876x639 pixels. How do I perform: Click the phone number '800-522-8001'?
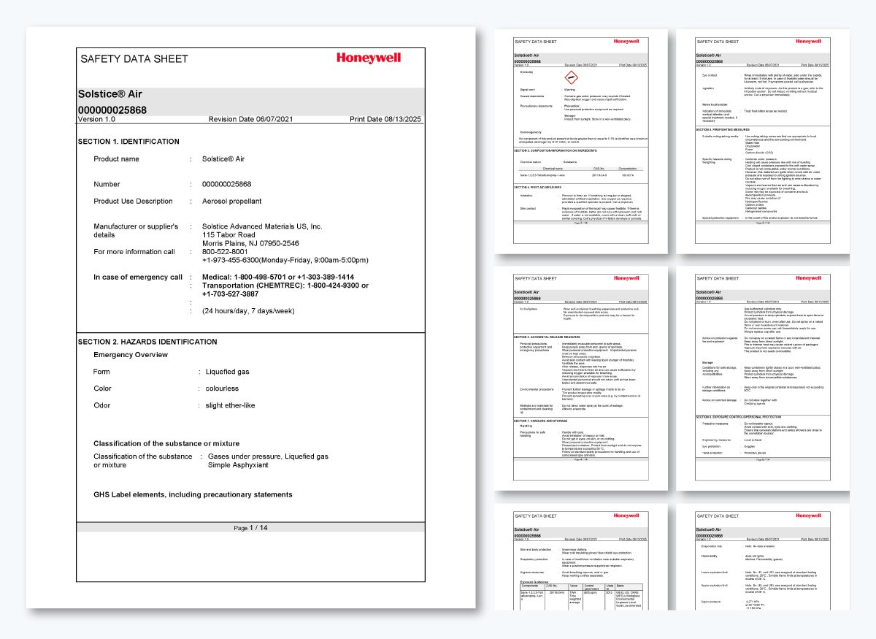[225, 252]
